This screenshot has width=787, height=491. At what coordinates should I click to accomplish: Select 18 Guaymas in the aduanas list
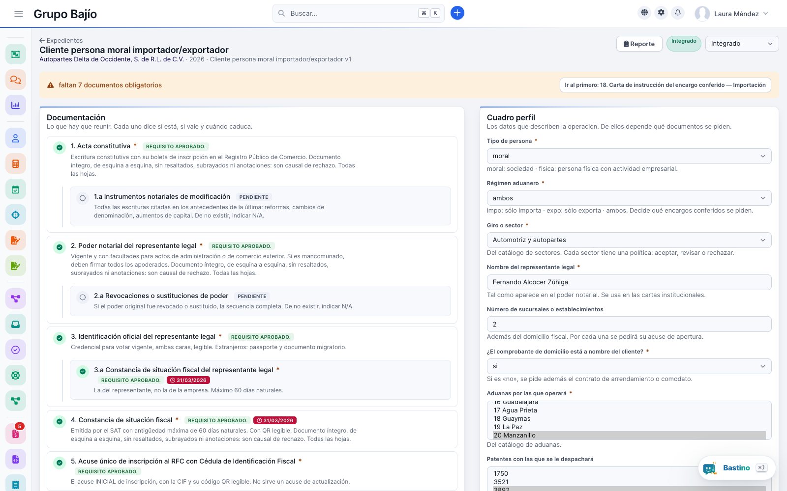[x=629, y=419]
